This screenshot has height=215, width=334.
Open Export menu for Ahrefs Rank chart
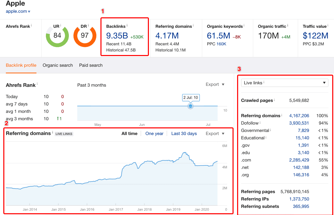tap(215, 85)
